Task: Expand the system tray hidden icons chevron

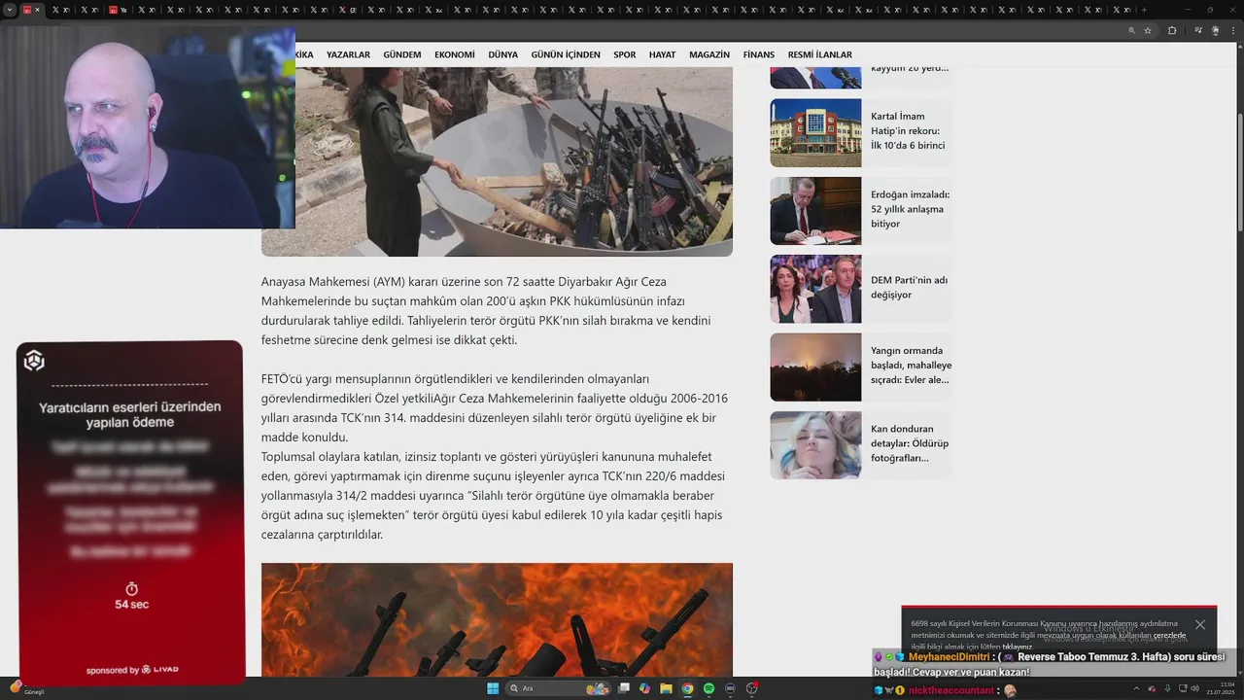Action: pyautogui.click(x=1136, y=688)
